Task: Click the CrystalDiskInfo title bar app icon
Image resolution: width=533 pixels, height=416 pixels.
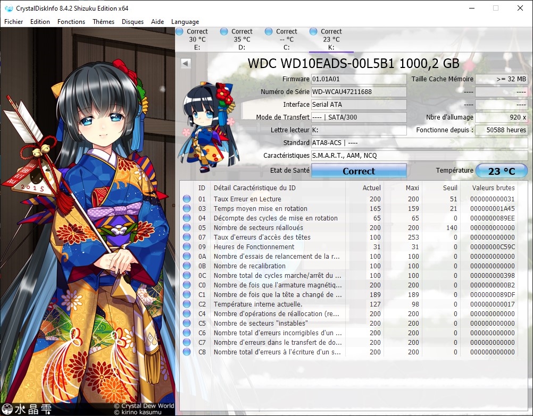Action: [9, 8]
